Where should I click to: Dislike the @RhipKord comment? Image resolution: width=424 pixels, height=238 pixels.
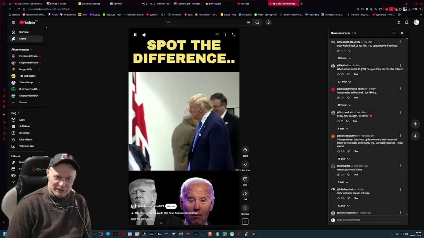click(348, 74)
